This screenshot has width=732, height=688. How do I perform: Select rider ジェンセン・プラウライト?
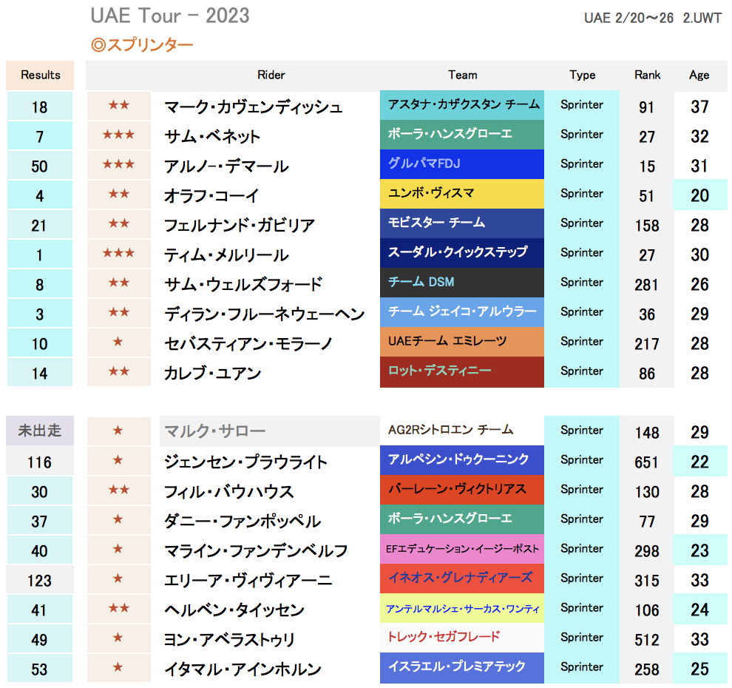coord(245,462)
